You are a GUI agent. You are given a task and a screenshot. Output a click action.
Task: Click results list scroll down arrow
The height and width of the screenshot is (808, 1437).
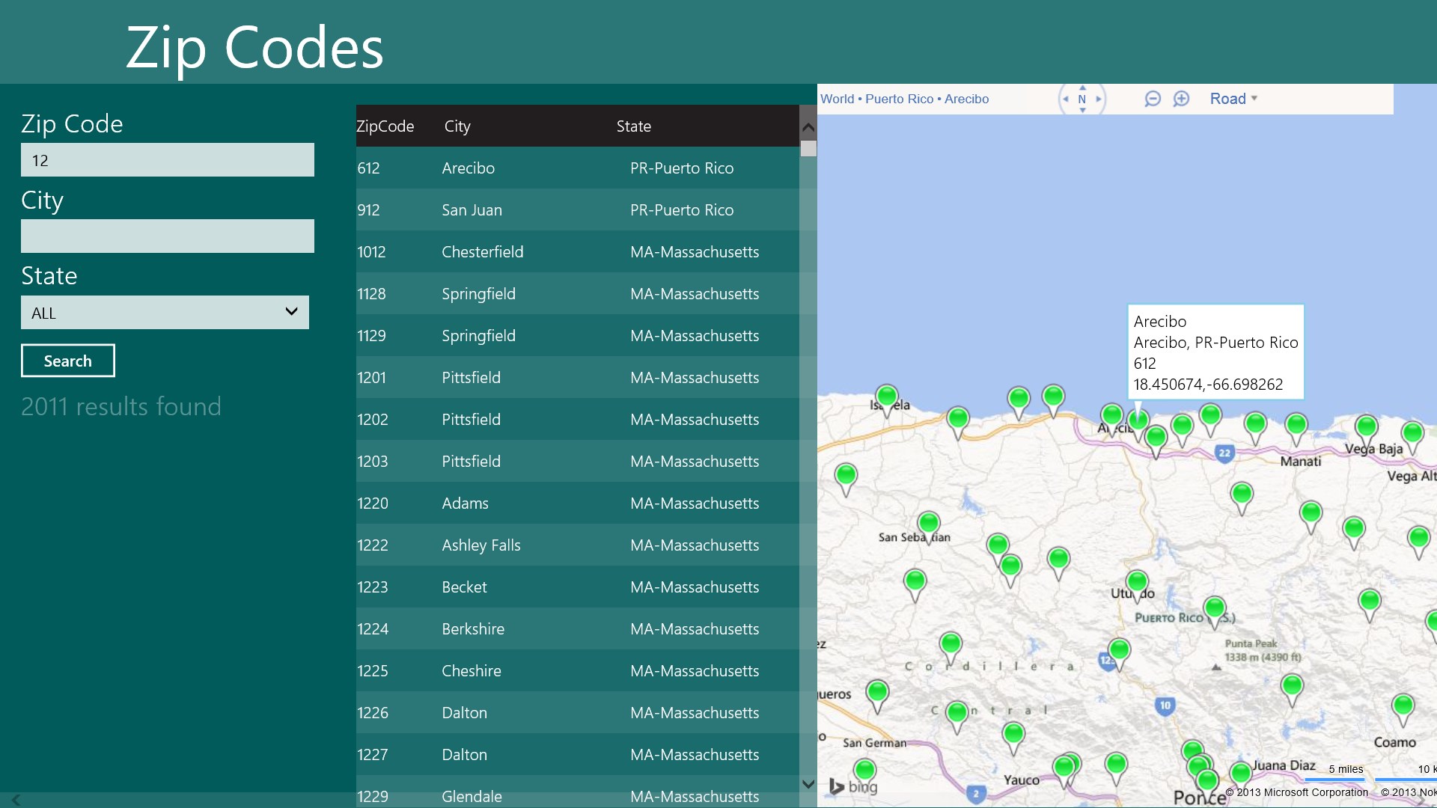point(808,784)
